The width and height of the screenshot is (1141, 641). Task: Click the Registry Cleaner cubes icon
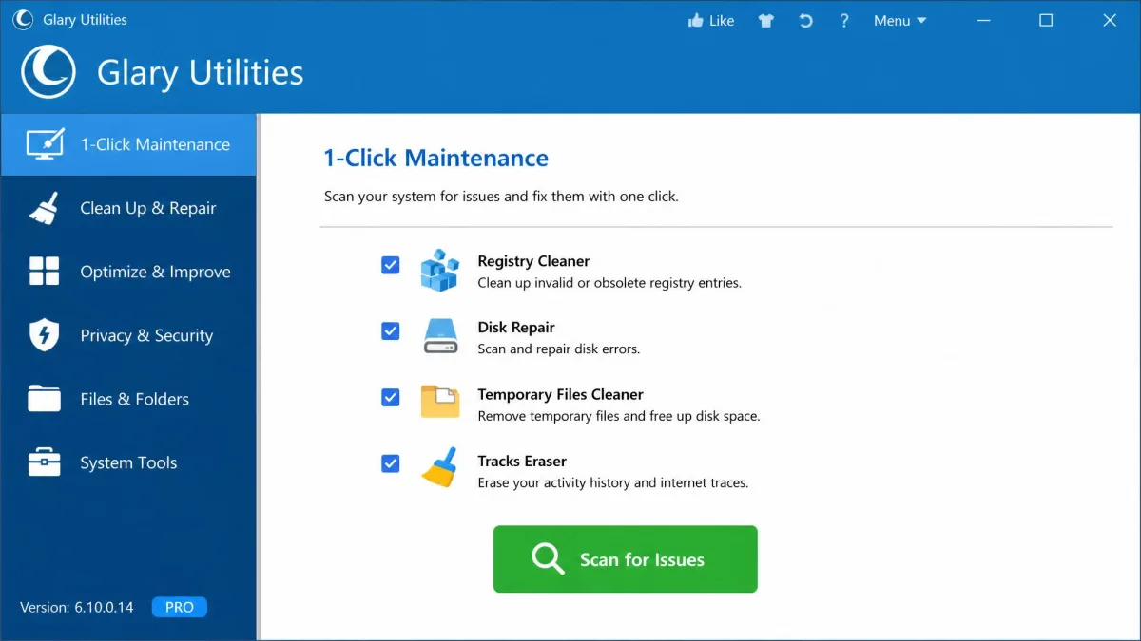tap(439, 270)
